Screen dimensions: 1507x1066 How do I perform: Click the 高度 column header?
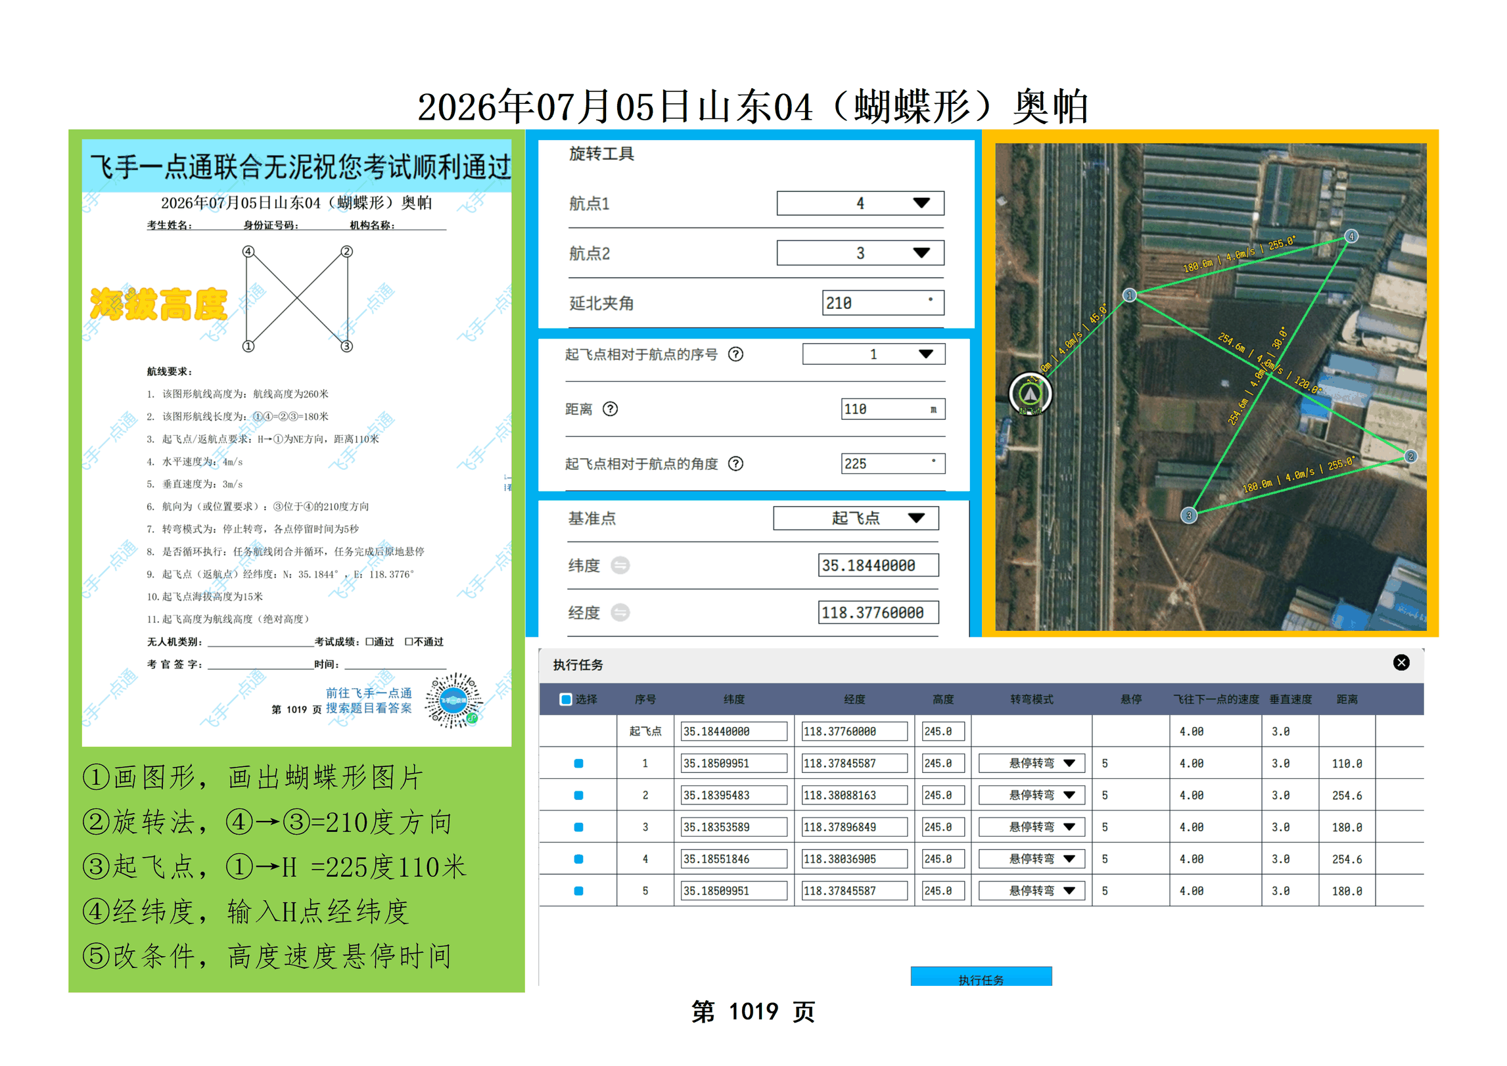(942, 699)
